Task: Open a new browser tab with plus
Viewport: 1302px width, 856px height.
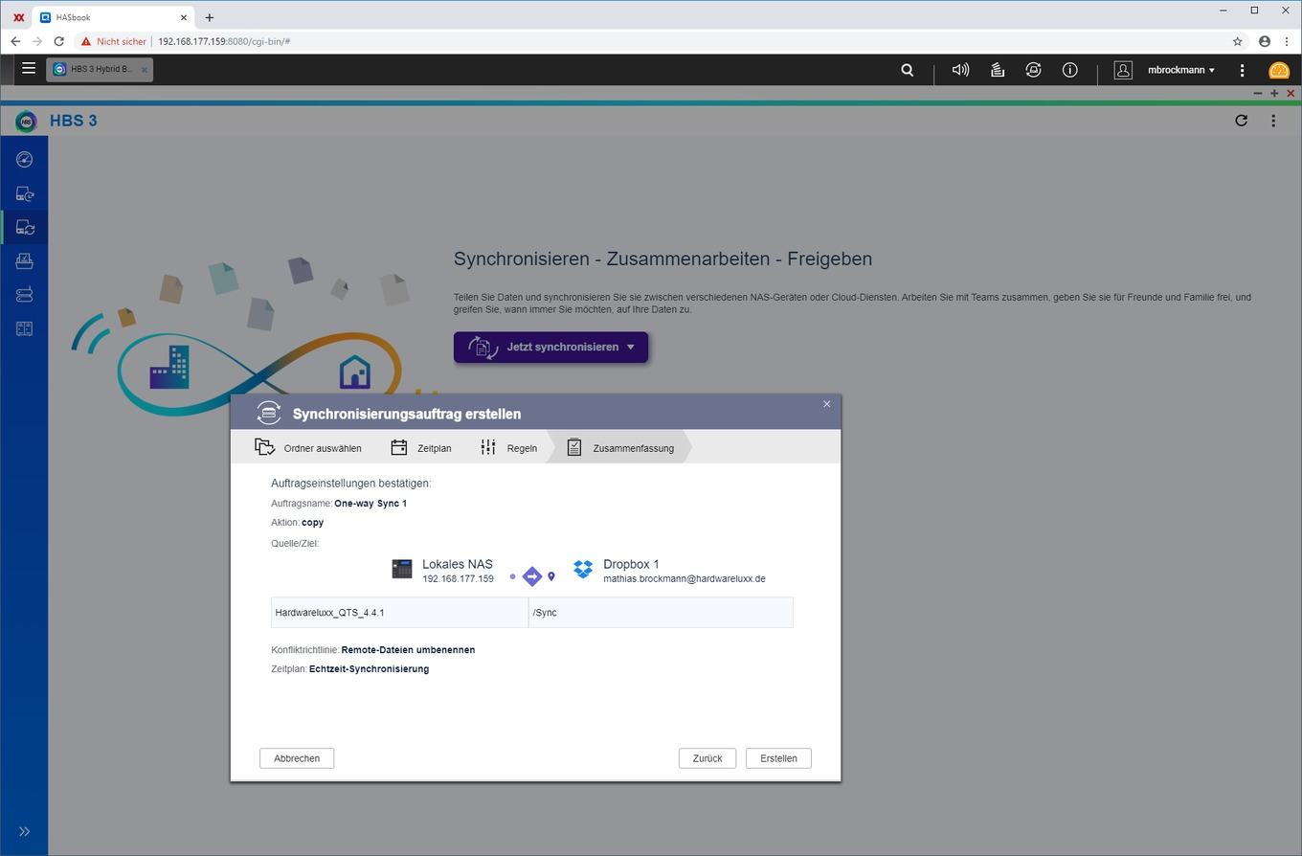Action: (209, 17)
